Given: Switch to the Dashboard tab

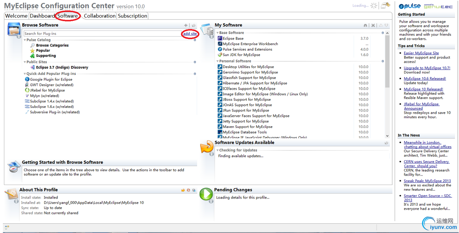Looking at the screenshot, I should click(42, 16).
